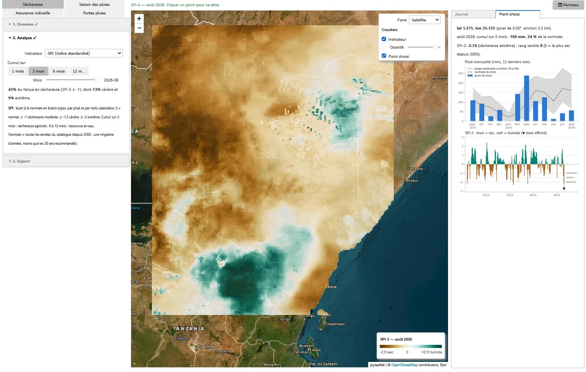Switch to the Saison des pluies tab

click(95, 4)
